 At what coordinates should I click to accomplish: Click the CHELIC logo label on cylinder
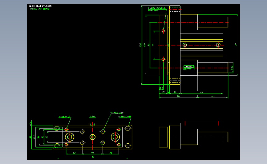(x=189, y=68)
